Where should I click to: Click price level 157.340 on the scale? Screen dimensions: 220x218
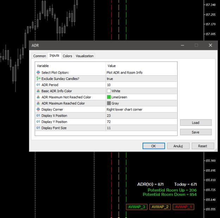pos(210,5)
